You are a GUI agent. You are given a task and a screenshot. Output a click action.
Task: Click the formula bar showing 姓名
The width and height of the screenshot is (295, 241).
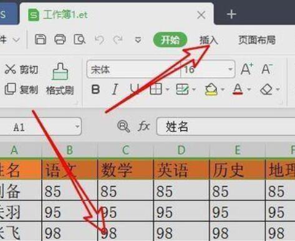[226, 126]
